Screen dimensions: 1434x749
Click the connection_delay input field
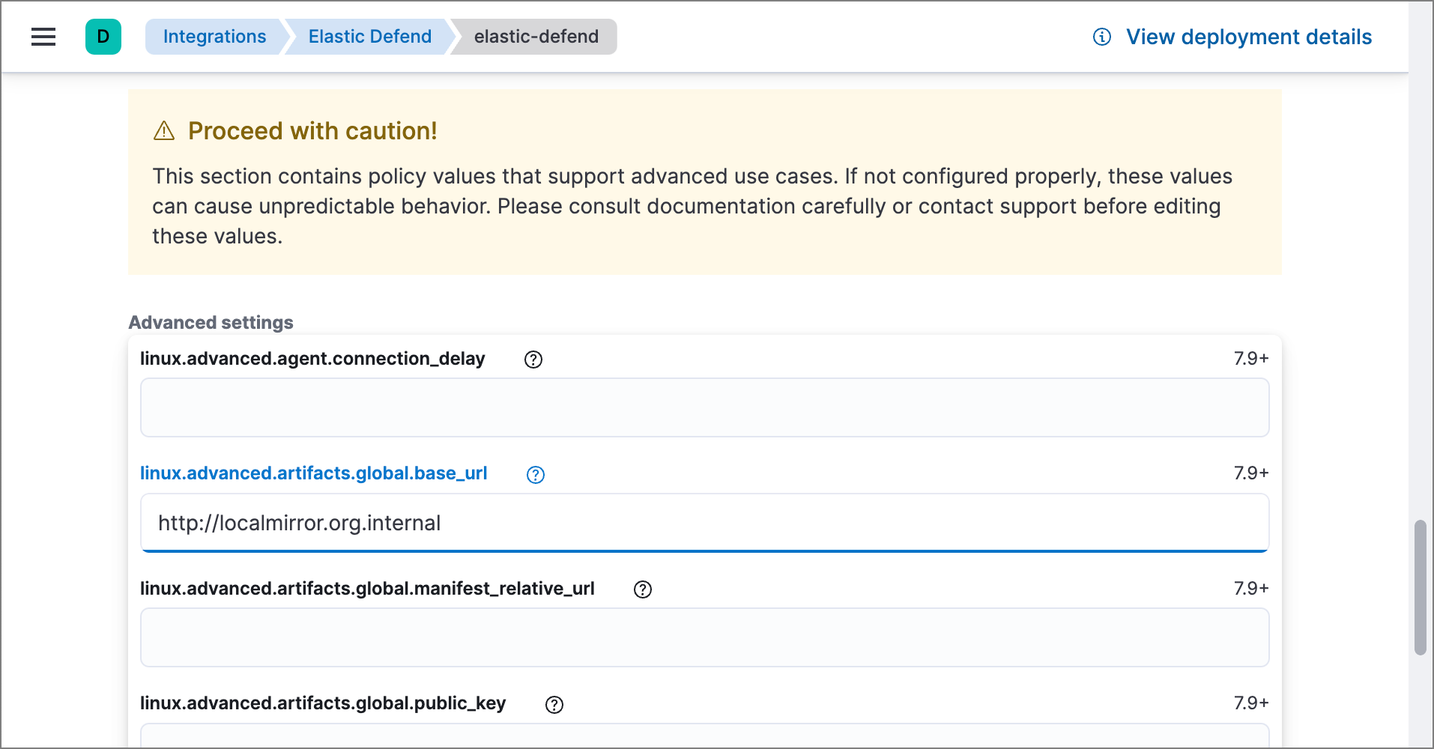click(704, 407)
